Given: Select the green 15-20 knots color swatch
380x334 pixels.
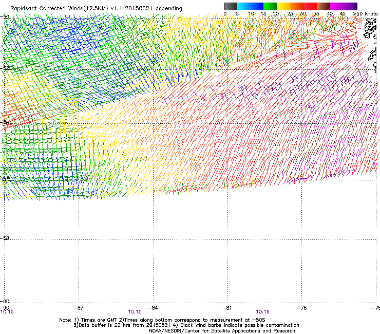Looking at the screenshot, I should 270,6.
